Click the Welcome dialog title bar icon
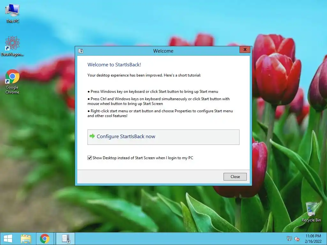This screenshot has height=245, width=327. click(81, 51)
